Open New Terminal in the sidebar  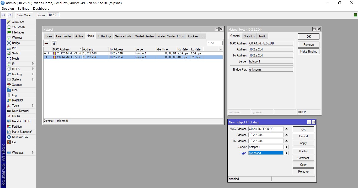pyautogui.click(x=20, y=111)
